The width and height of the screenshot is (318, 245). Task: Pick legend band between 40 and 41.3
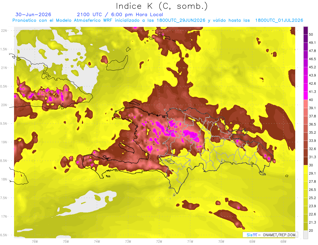(x=306, y=96)
